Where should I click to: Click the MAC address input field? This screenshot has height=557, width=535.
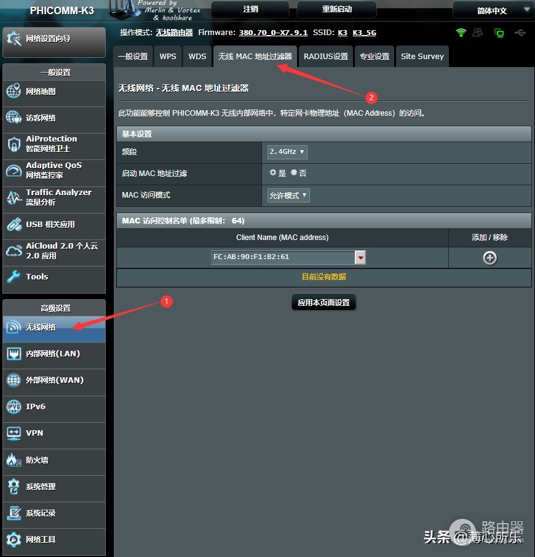pyautogui.click(x=283, y=257)
